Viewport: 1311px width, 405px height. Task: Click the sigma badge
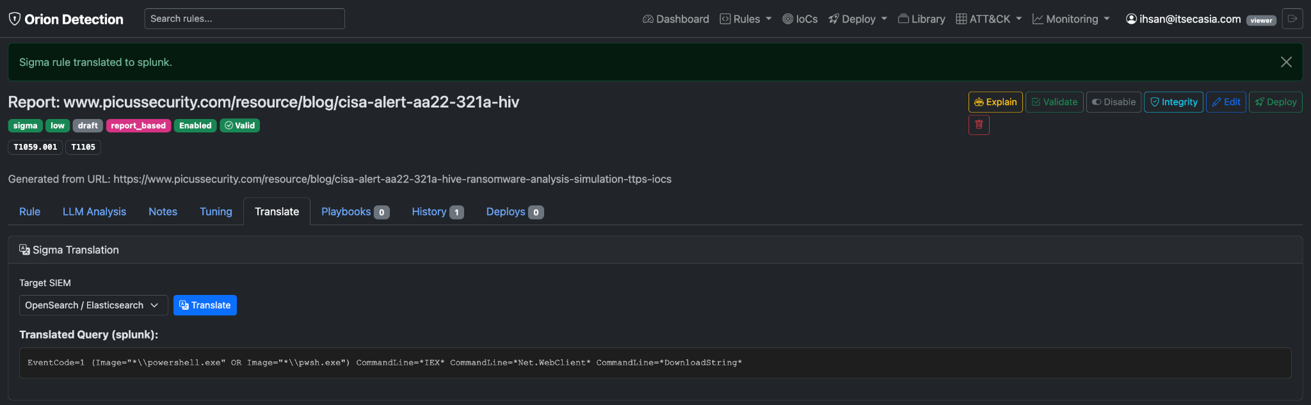pyautogui.click(x=26, y=125)
